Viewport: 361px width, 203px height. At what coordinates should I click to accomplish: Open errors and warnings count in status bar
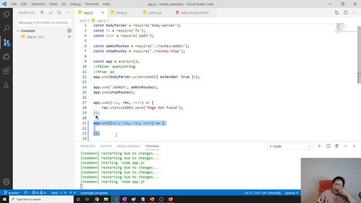(39, 193)
